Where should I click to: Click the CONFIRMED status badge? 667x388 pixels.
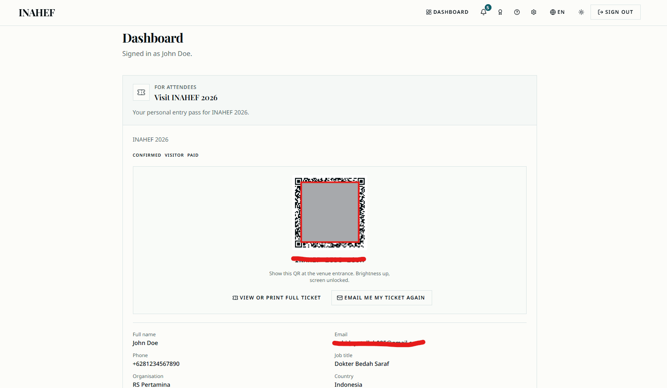pyautogui.click(x=147, y=155)
